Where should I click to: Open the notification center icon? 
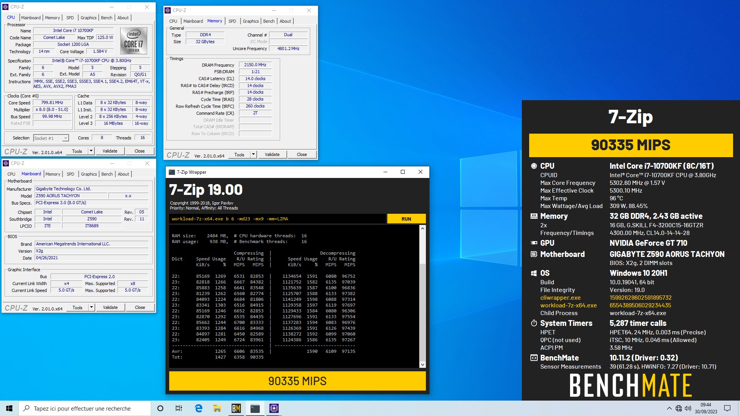pos(727,408)
